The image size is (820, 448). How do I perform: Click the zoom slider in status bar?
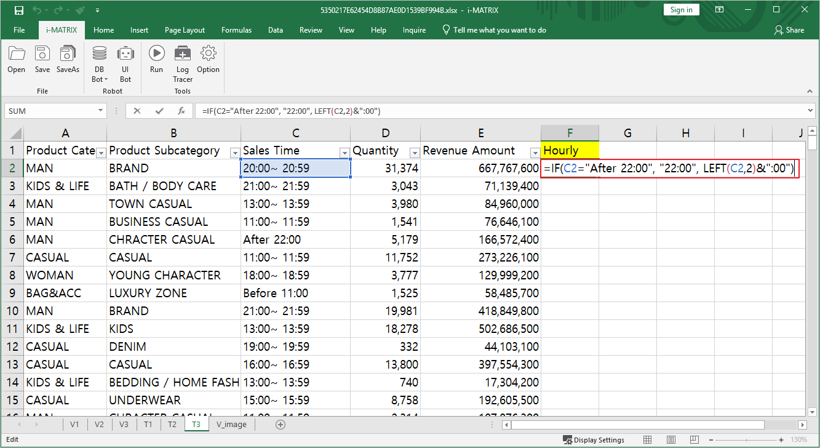[747, 440]
